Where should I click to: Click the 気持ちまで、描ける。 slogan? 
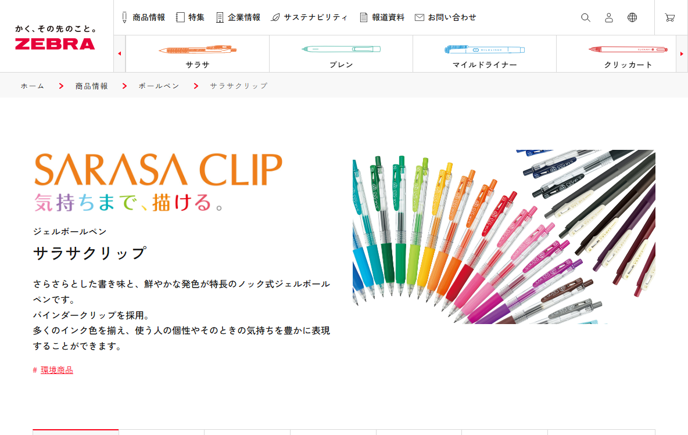point(128,203)
